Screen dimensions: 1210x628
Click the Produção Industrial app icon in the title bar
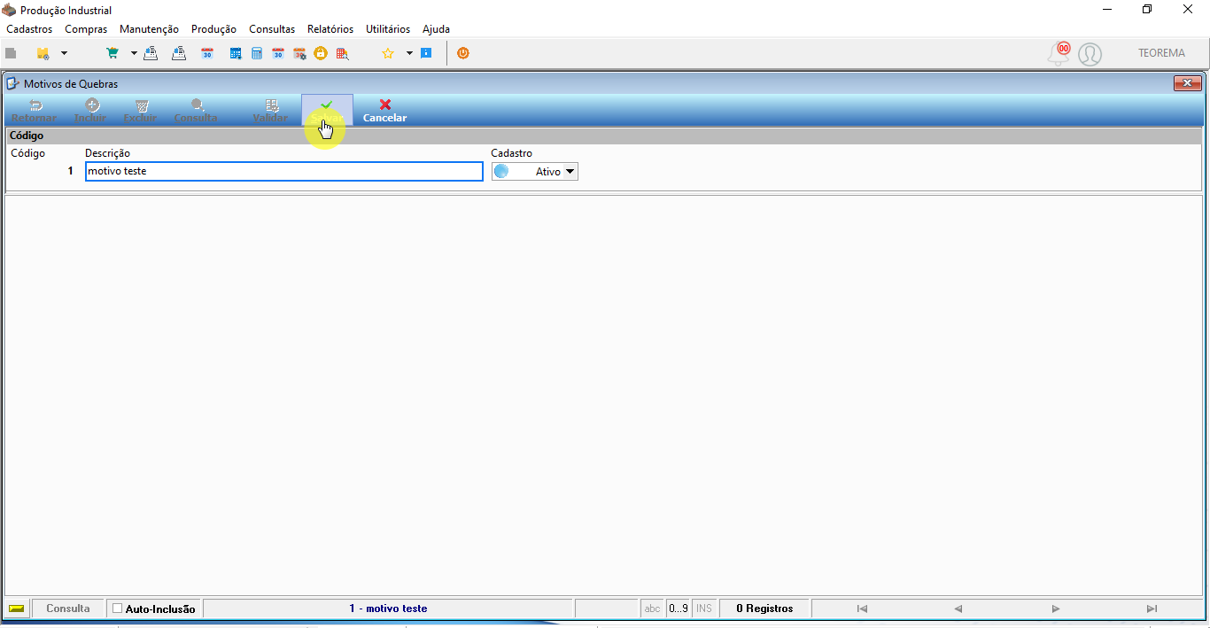pos(9,10)
